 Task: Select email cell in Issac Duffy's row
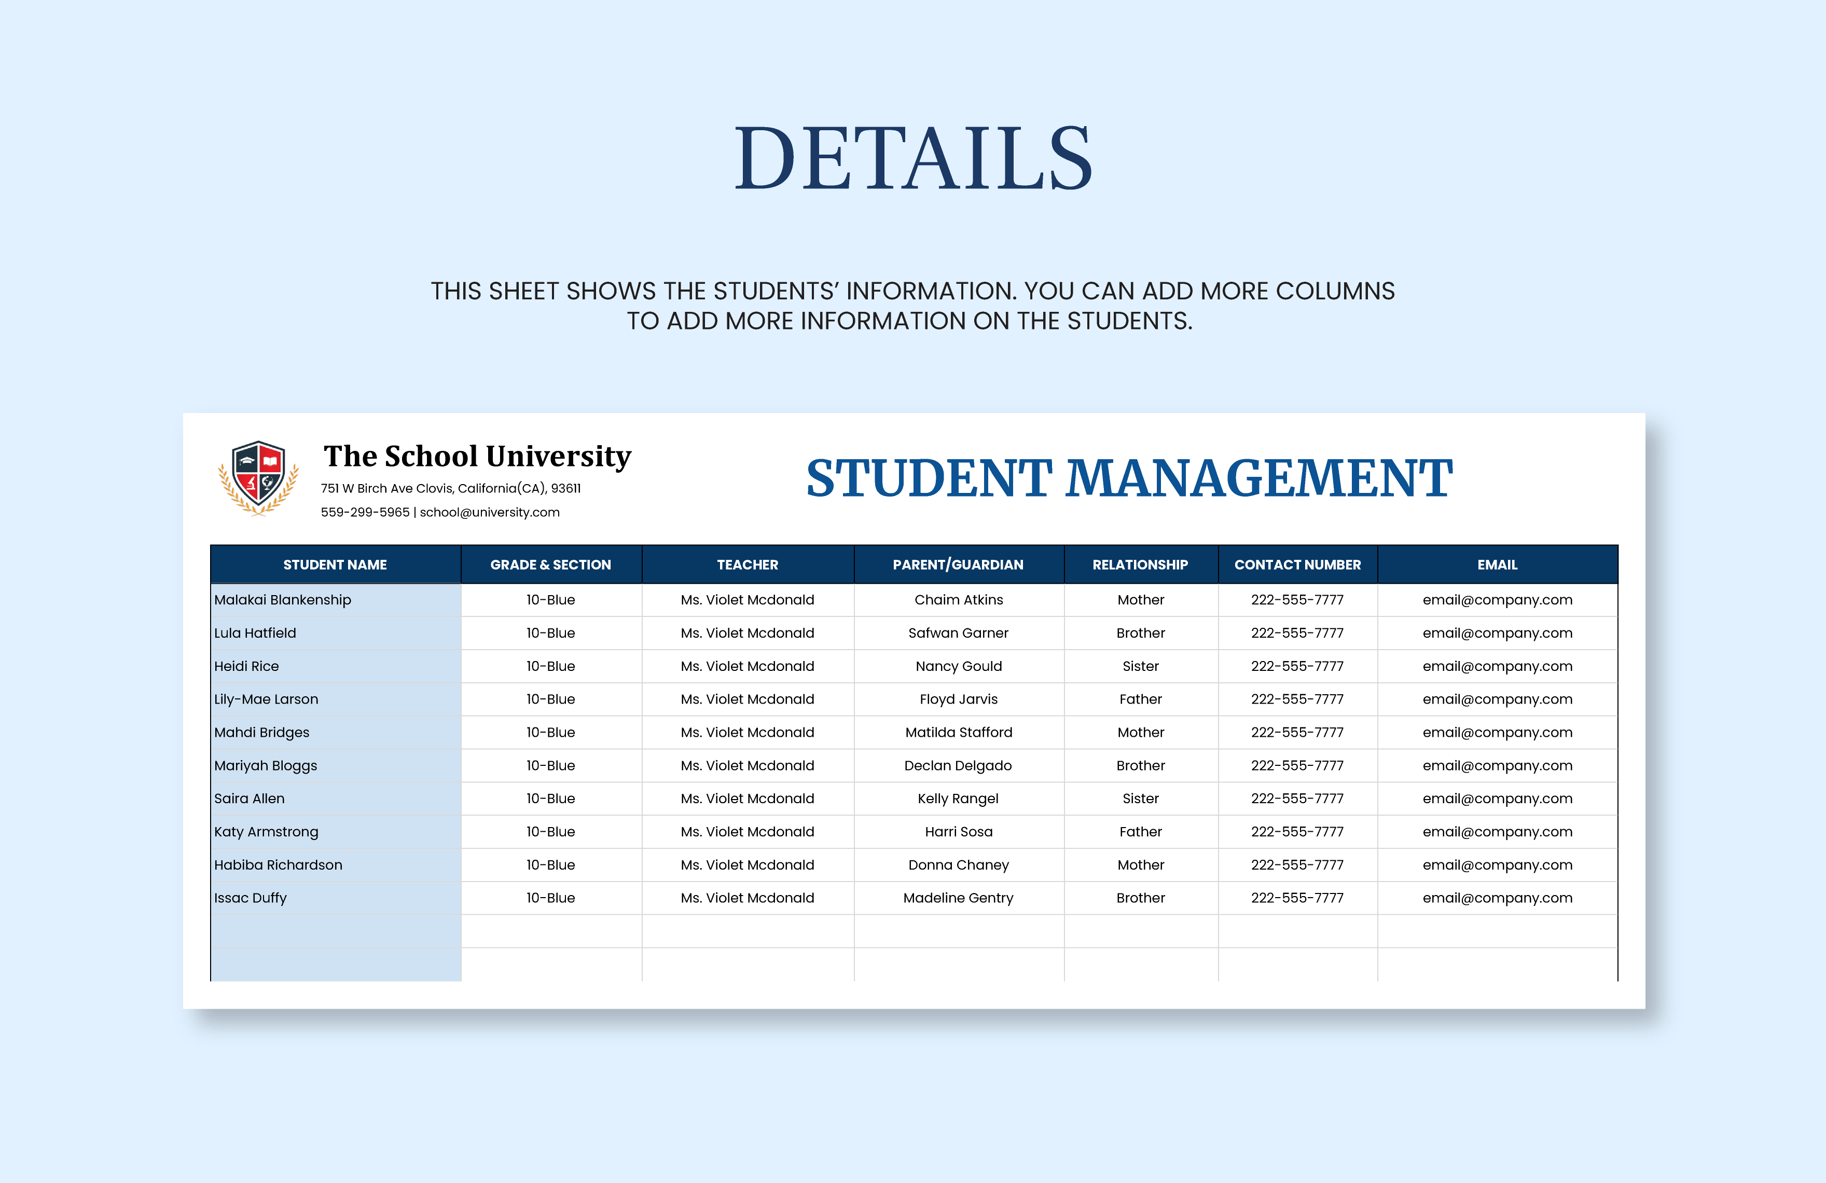(x=1498, y=898)
